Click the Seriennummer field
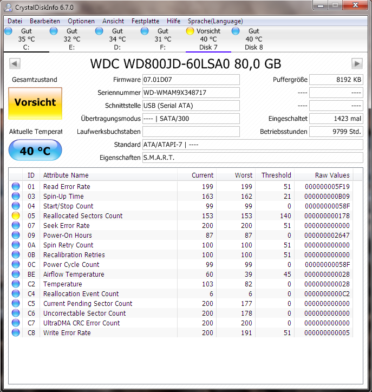 (x=191, y=93)
